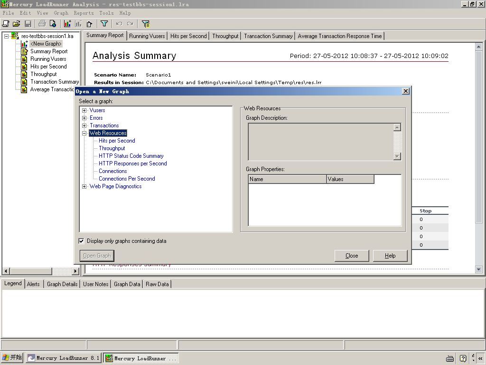
Task: Switch to the Raw Data bottom tab
Action: coord(157,284)
